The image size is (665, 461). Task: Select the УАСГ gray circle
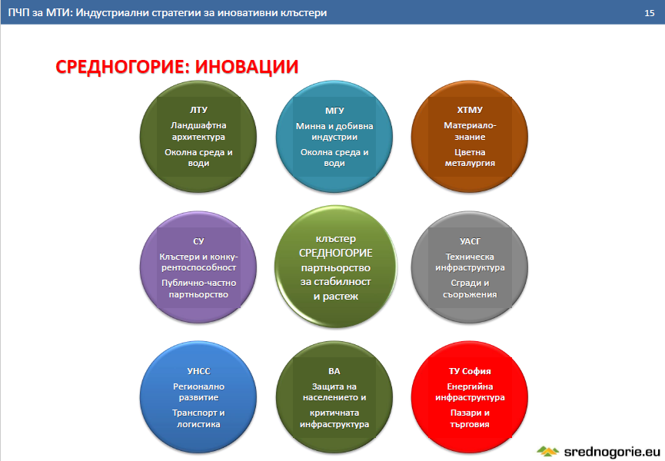pos(470,267)
